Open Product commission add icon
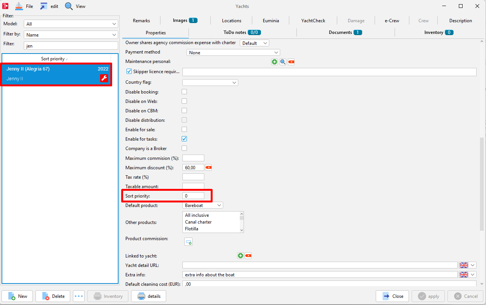The width and height of the screenshot is (486, 305). [x=188, y=242]
